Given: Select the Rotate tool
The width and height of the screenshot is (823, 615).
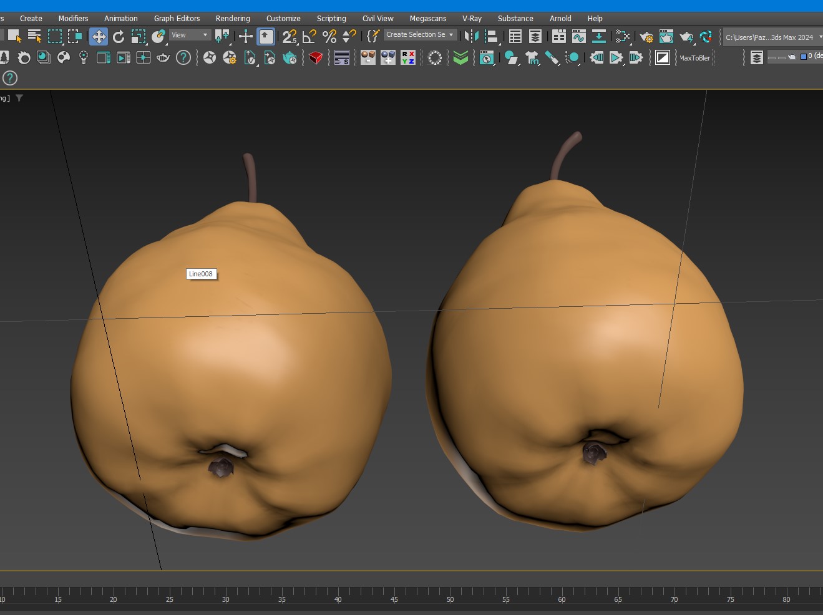Looking at the screenshot, I should 119,37.
